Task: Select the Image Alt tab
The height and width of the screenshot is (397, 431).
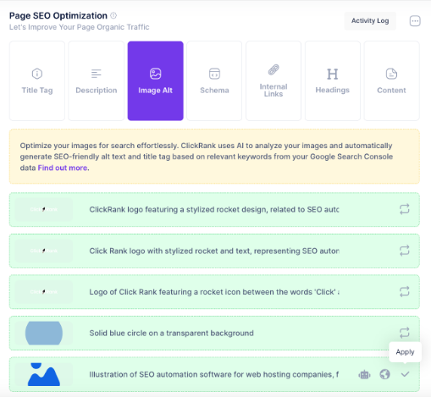Action: pos(155,80)
